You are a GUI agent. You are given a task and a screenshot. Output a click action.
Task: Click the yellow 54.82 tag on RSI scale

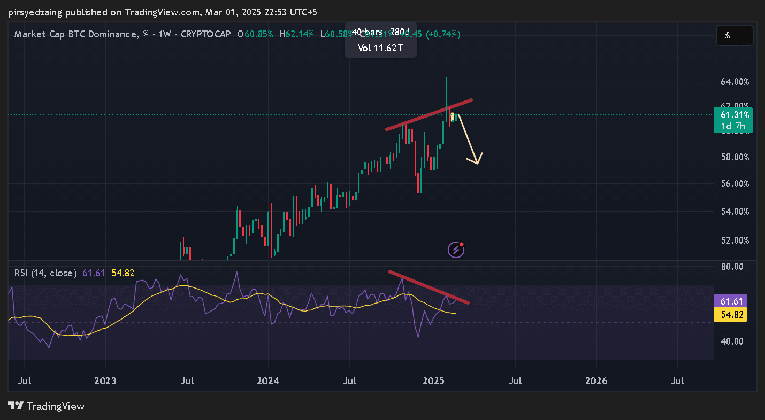pyautogui.click(x=731, y=314)
